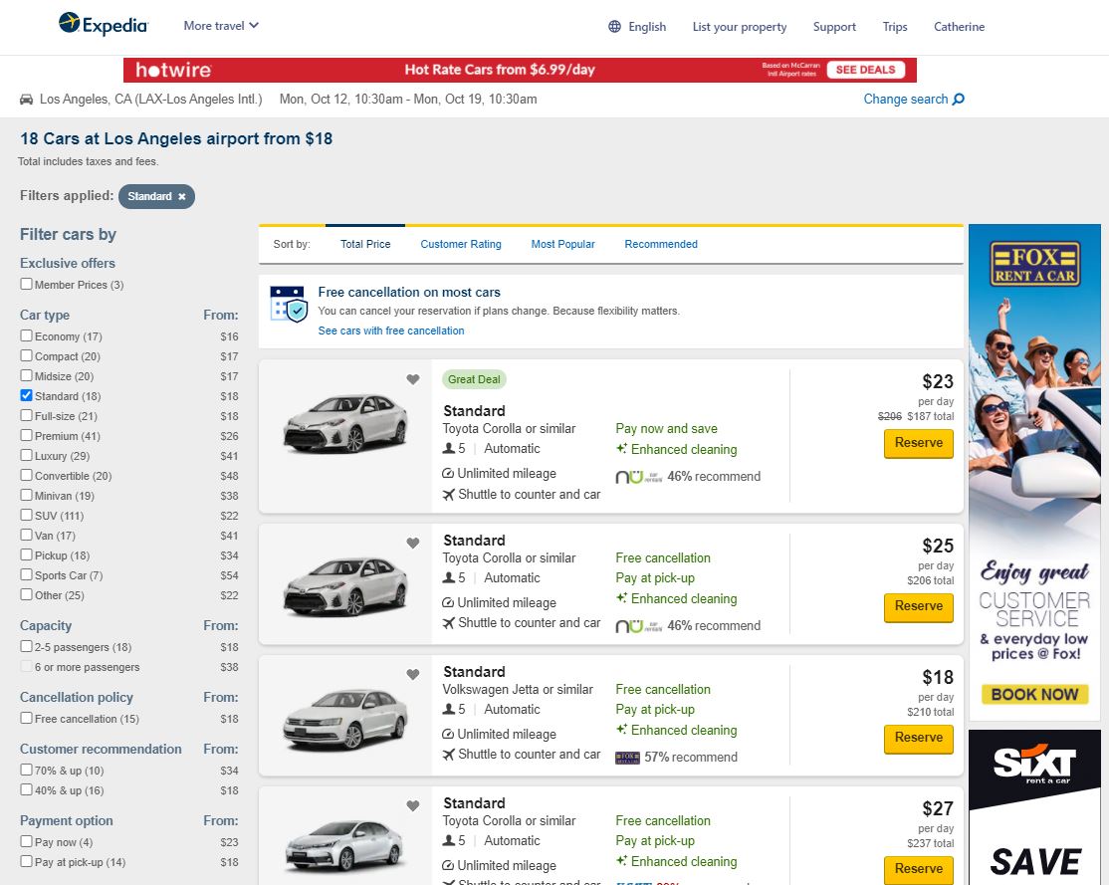
Task: Click the Volkswagen Jetta car image
Action: [345, 719]
